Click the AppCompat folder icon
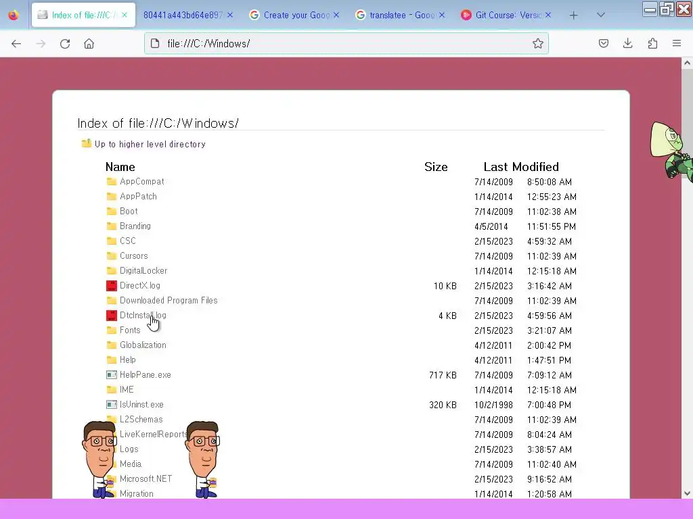 coord(112,181)
